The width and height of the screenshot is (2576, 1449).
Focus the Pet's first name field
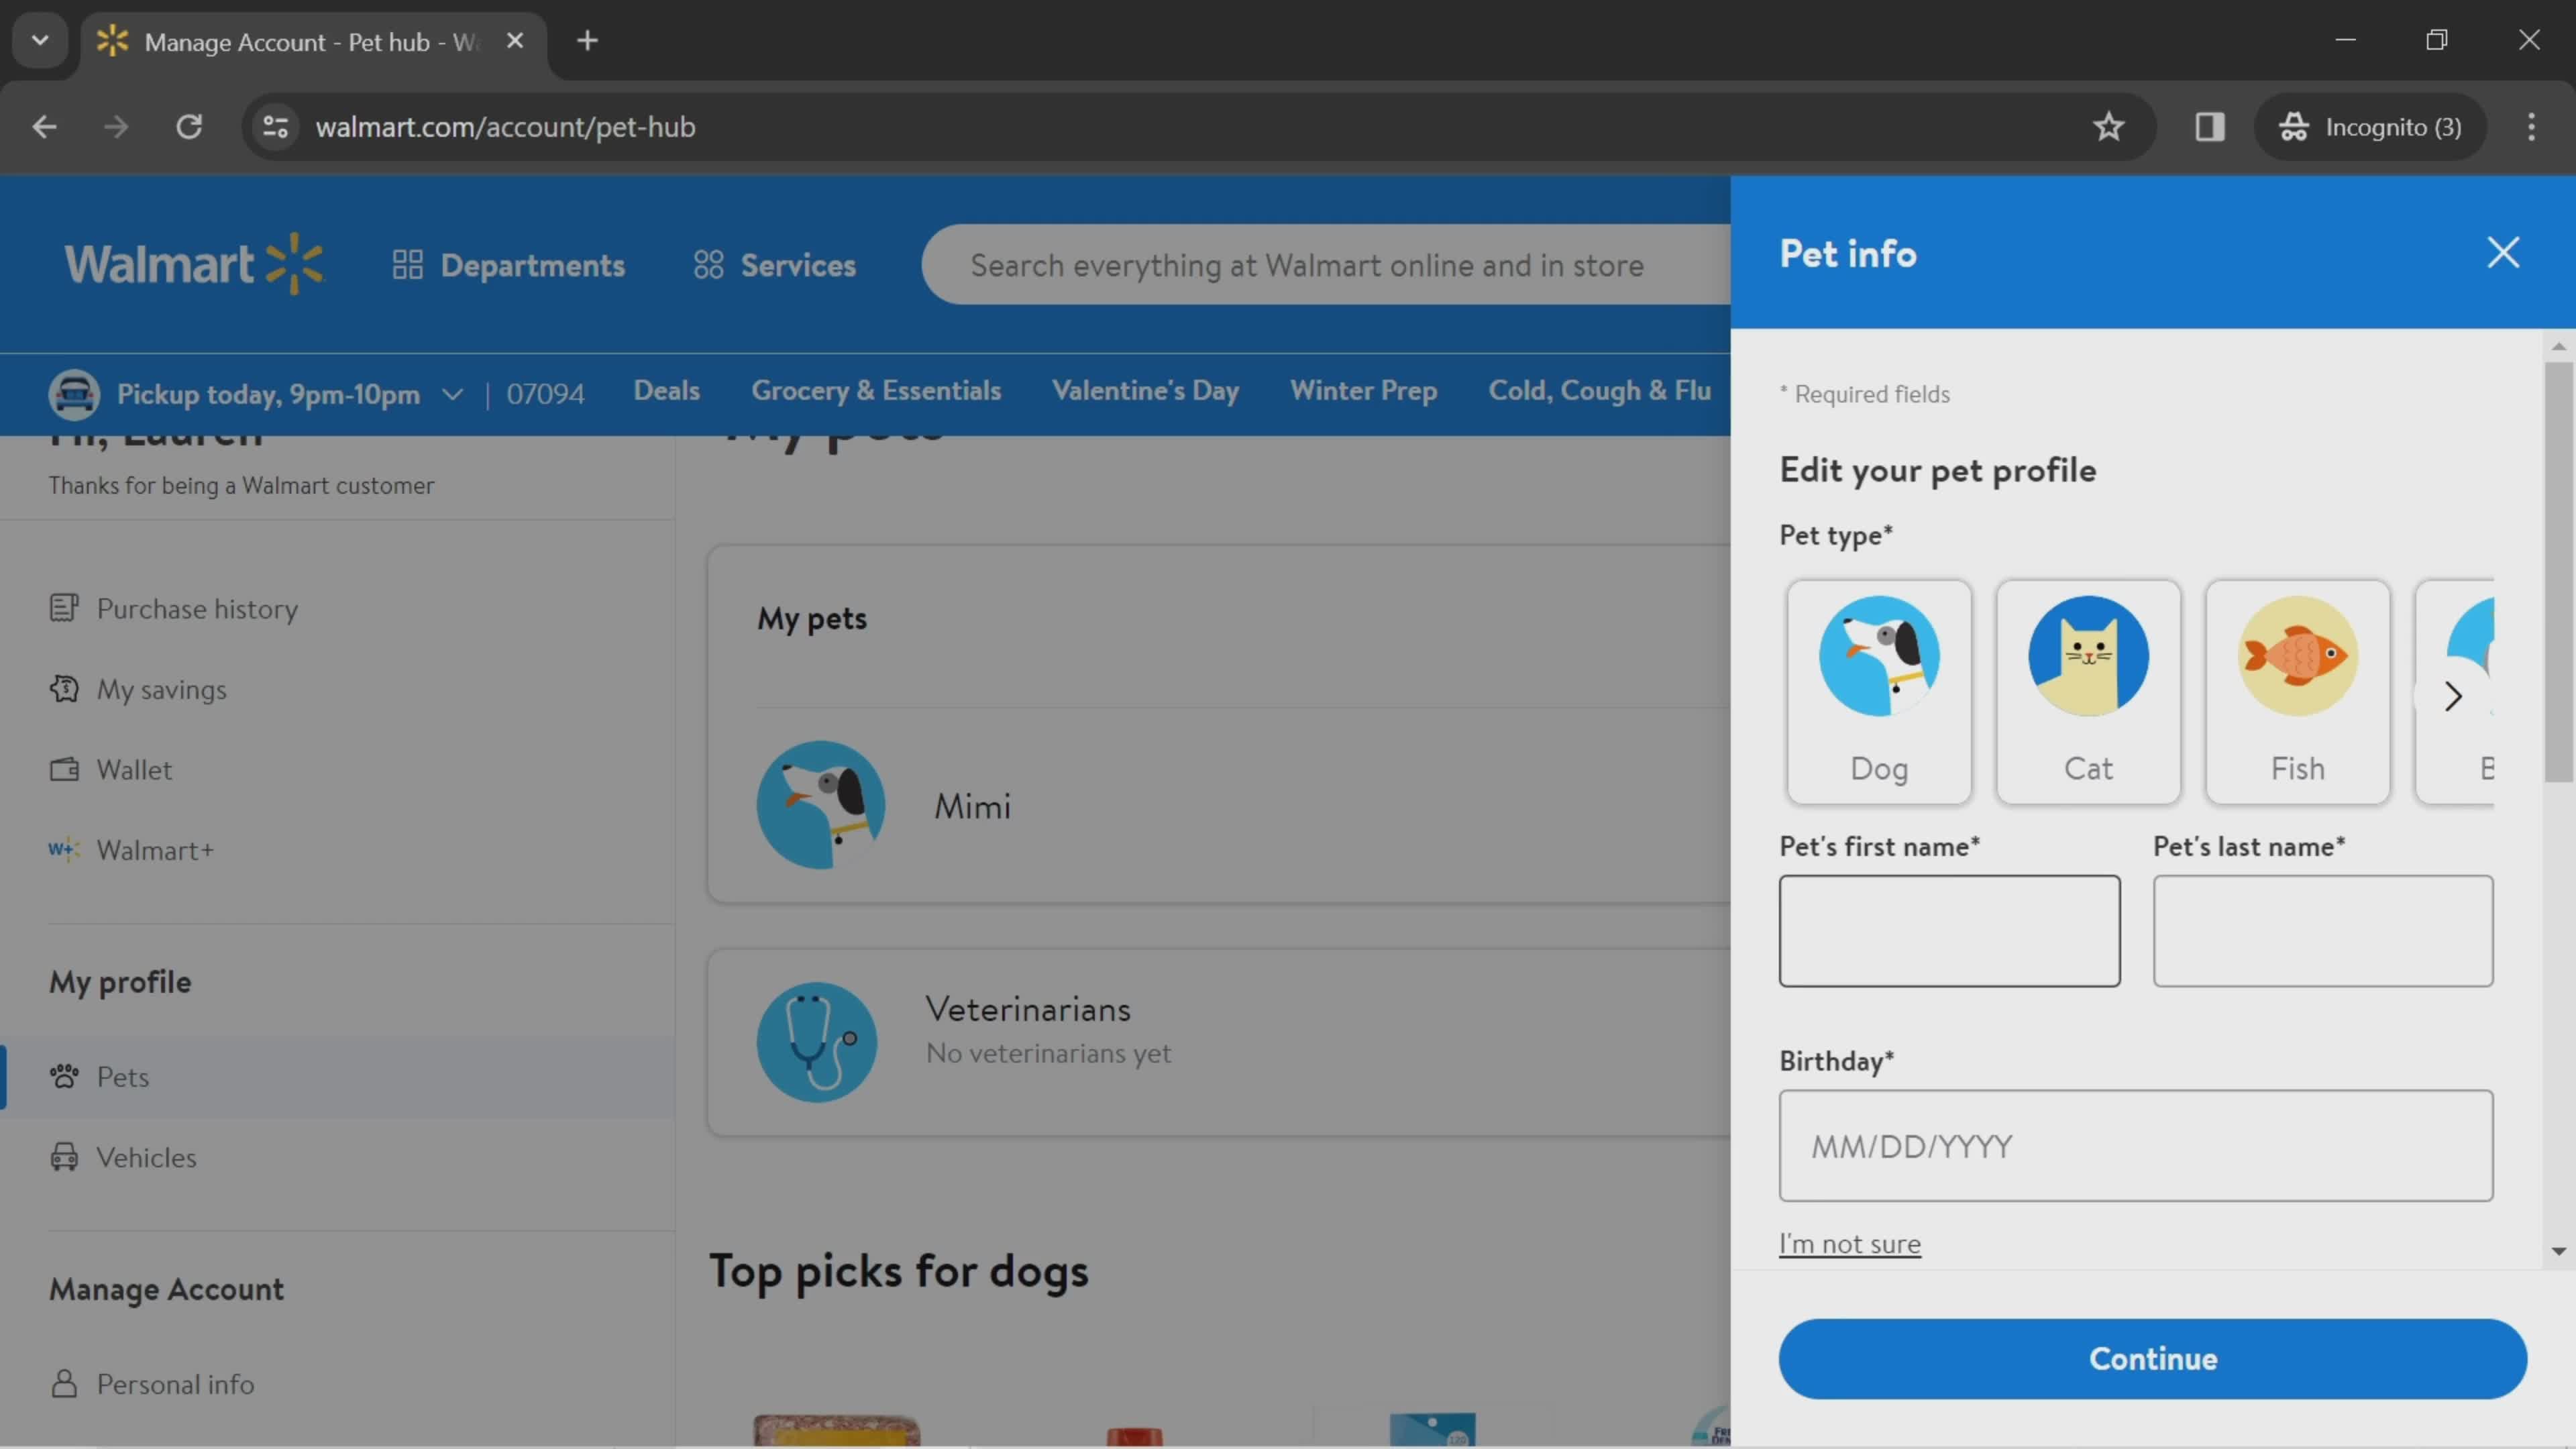[x=1949, y=931]
